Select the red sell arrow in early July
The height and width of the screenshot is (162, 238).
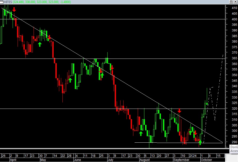click(x=112, y=68)
